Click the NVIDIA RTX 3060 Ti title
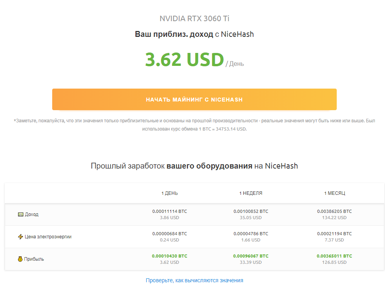Image resolution: width=385 pixels, height=285 pixels. pos(194,19)
